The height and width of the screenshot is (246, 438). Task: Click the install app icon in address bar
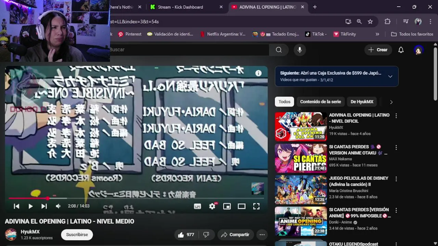[x=348, y=22]
